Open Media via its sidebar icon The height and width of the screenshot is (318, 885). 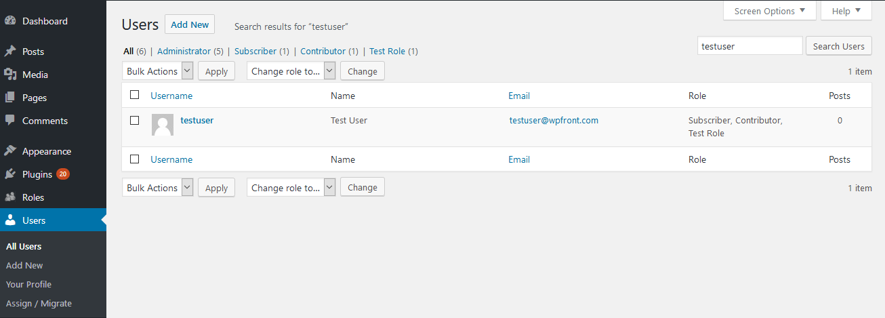point(10,75)
